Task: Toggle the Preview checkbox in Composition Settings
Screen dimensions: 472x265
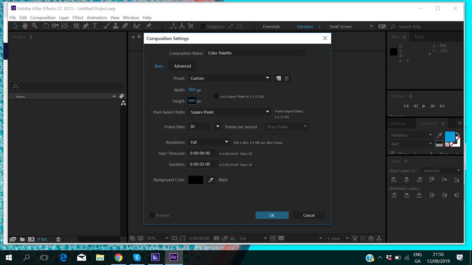Action: coord(152,215)
